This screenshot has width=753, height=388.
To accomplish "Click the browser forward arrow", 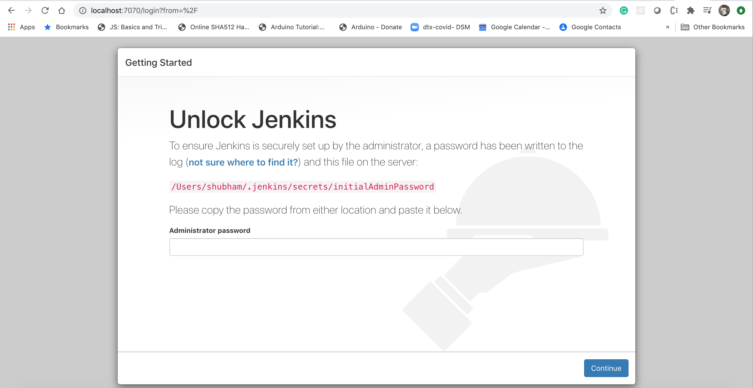I will [x=28, y=10].
